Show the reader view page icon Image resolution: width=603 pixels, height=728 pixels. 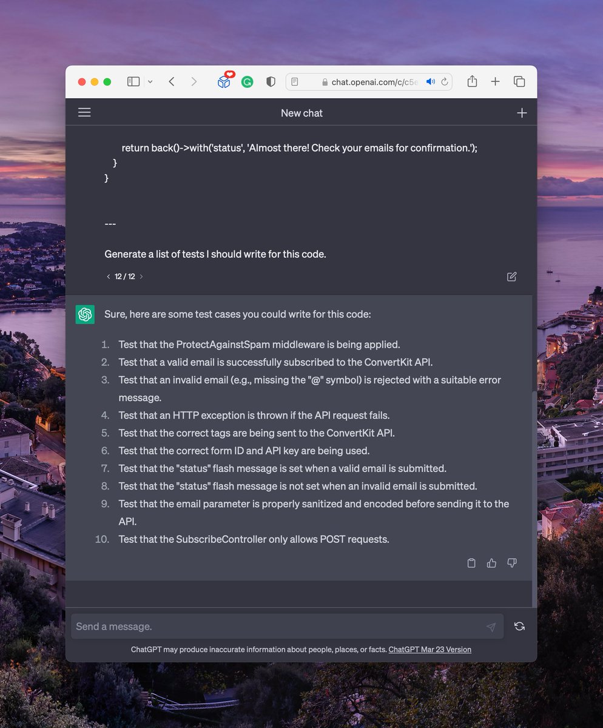295,81
